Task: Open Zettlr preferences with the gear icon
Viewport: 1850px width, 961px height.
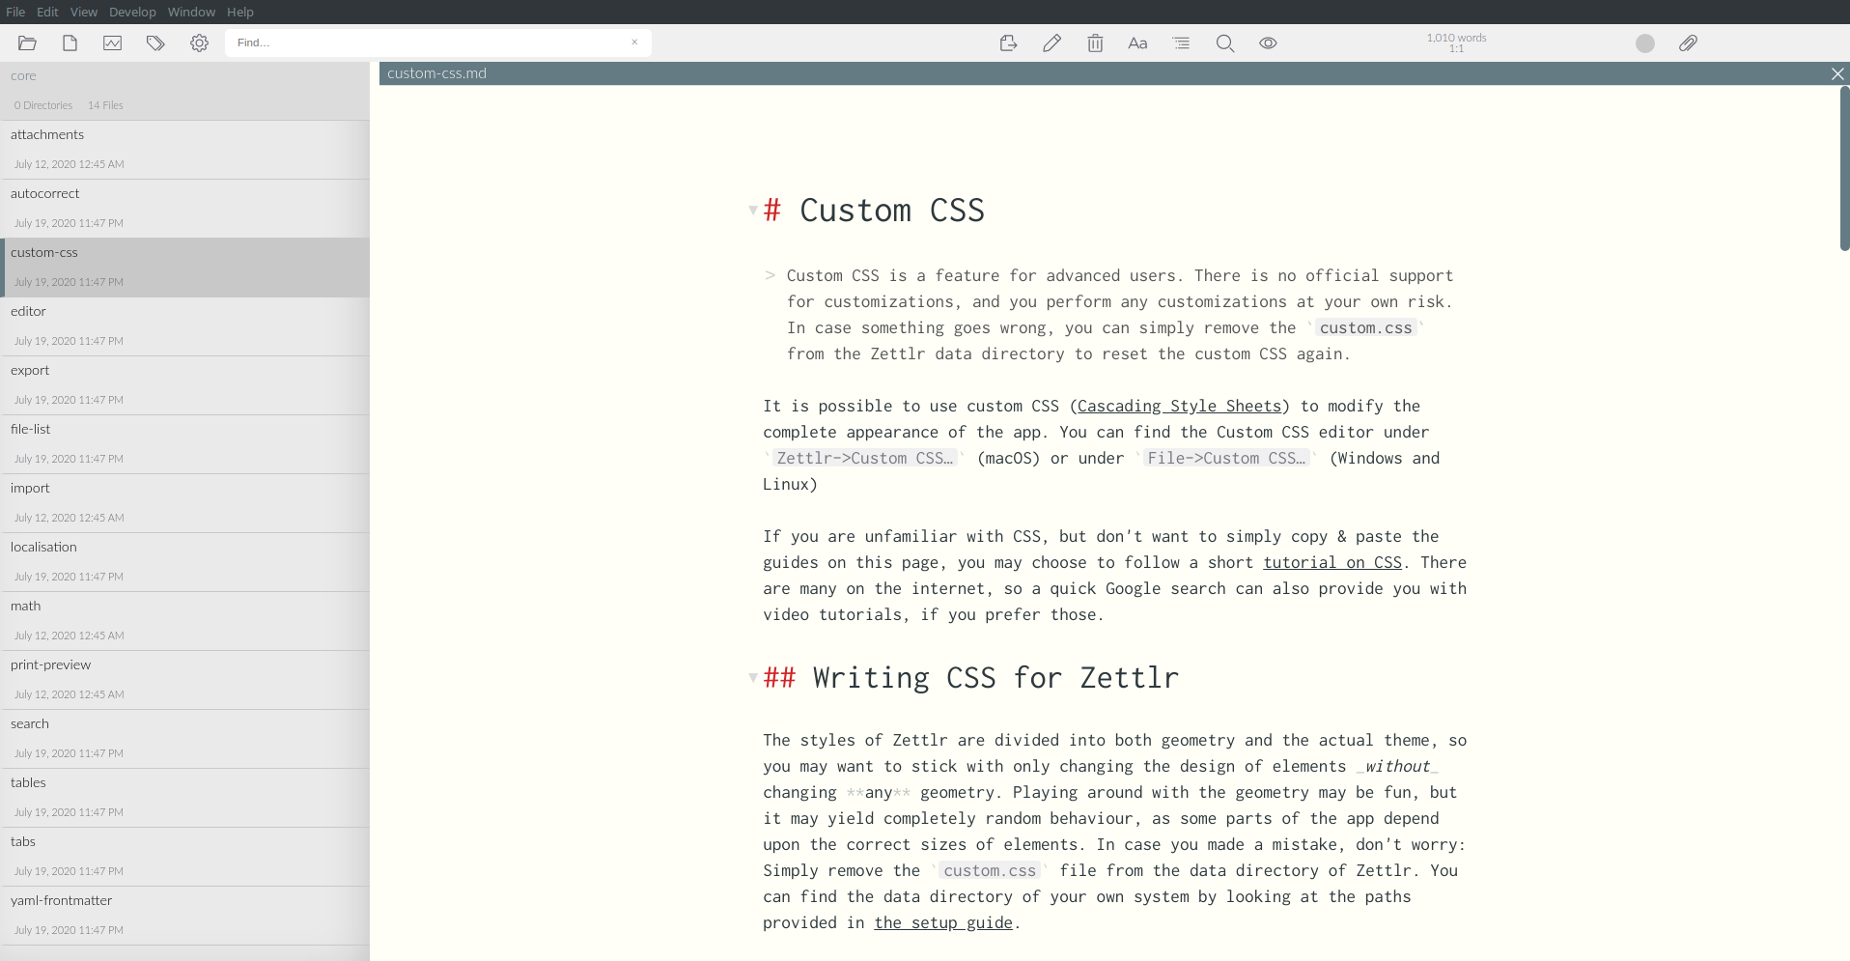Action: pos(199,43)
